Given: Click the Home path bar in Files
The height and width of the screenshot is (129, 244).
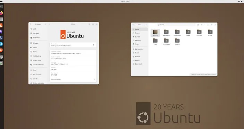Looking at the screenshot, I should point(176,25).
